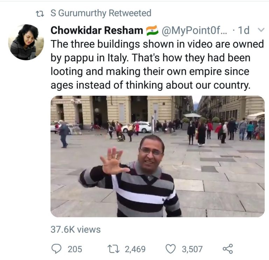Open the @MyPointOf... handle

point(194,31)
